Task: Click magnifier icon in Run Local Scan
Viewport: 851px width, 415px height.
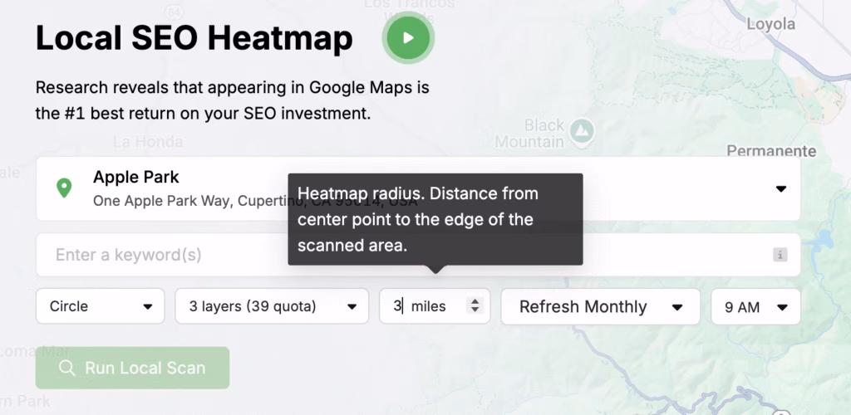Action: (66, 369)
